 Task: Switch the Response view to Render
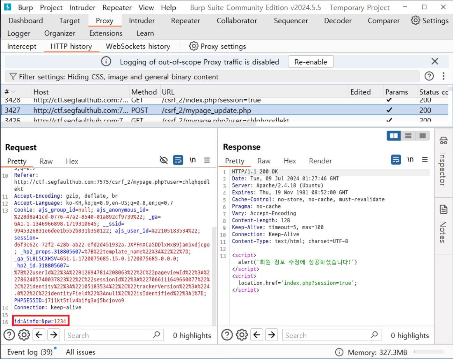point(320,161)
